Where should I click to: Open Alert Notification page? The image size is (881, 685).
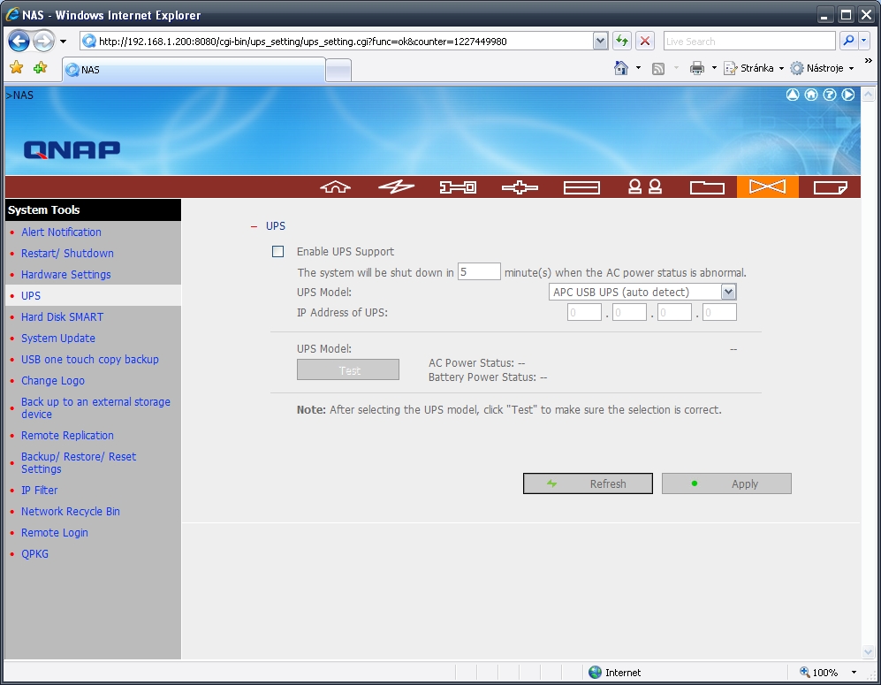pyautogui.click(x=61, y=232)
